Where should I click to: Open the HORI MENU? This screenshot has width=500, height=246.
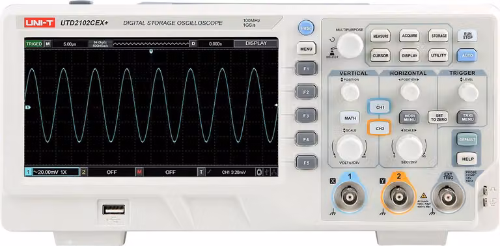coord(409,117)
